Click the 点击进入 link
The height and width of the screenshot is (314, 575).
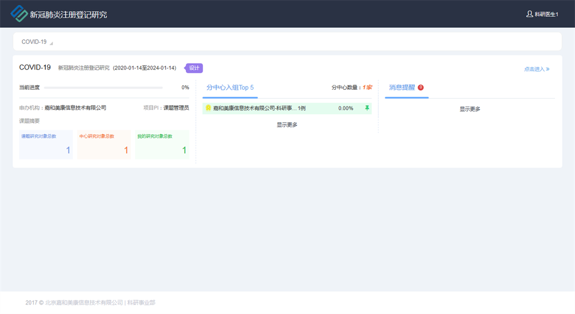click(x=536, y=69)
